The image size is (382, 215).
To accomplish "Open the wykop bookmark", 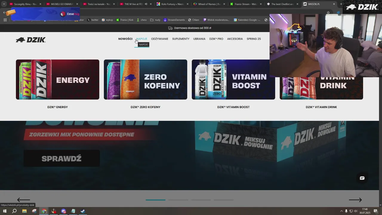I will [107, 20].
